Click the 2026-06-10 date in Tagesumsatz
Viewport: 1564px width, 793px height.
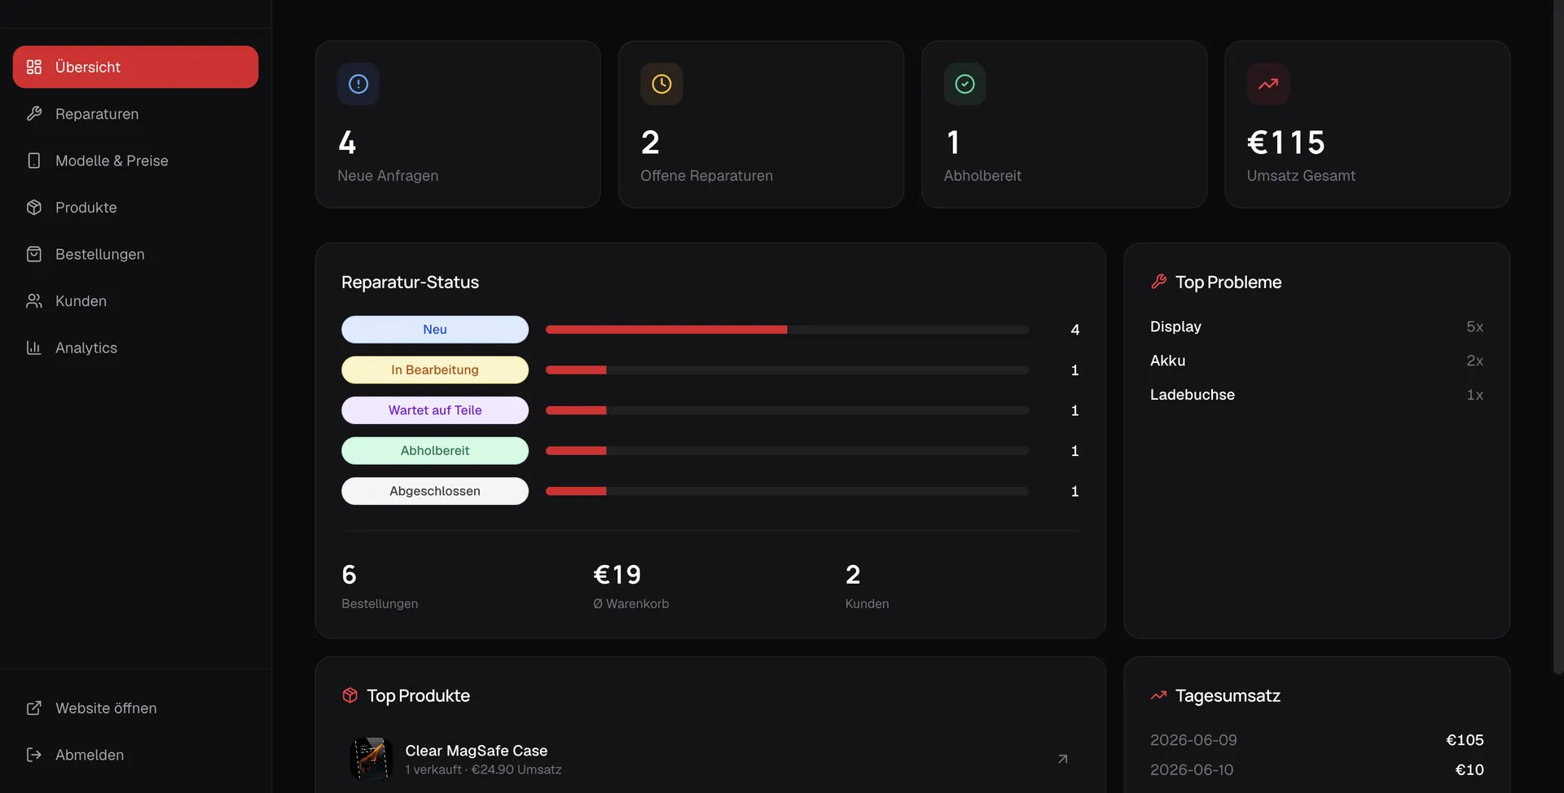[x=1192, y=769]
